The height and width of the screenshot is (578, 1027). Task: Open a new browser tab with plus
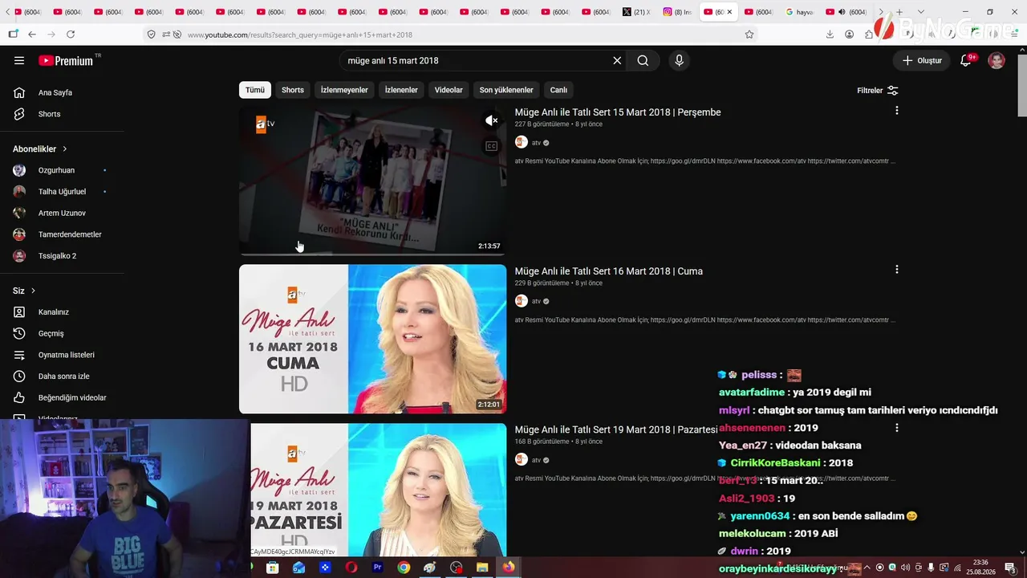(x=899, y=12)
